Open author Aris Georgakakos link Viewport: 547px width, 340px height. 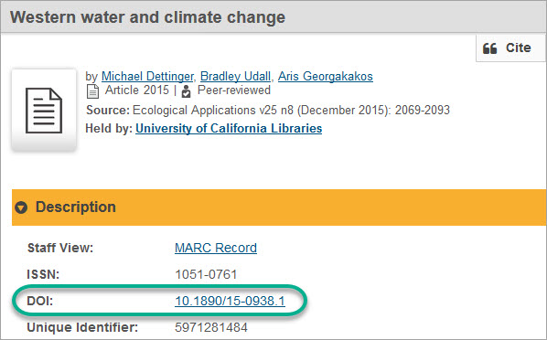(x=326, y=76)
